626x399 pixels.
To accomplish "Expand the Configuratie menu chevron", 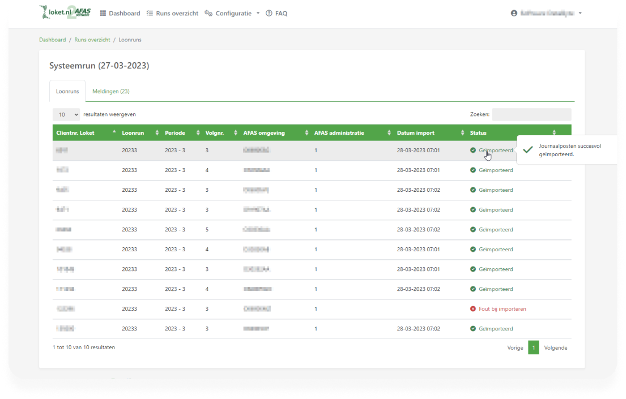I will (258, 13).
